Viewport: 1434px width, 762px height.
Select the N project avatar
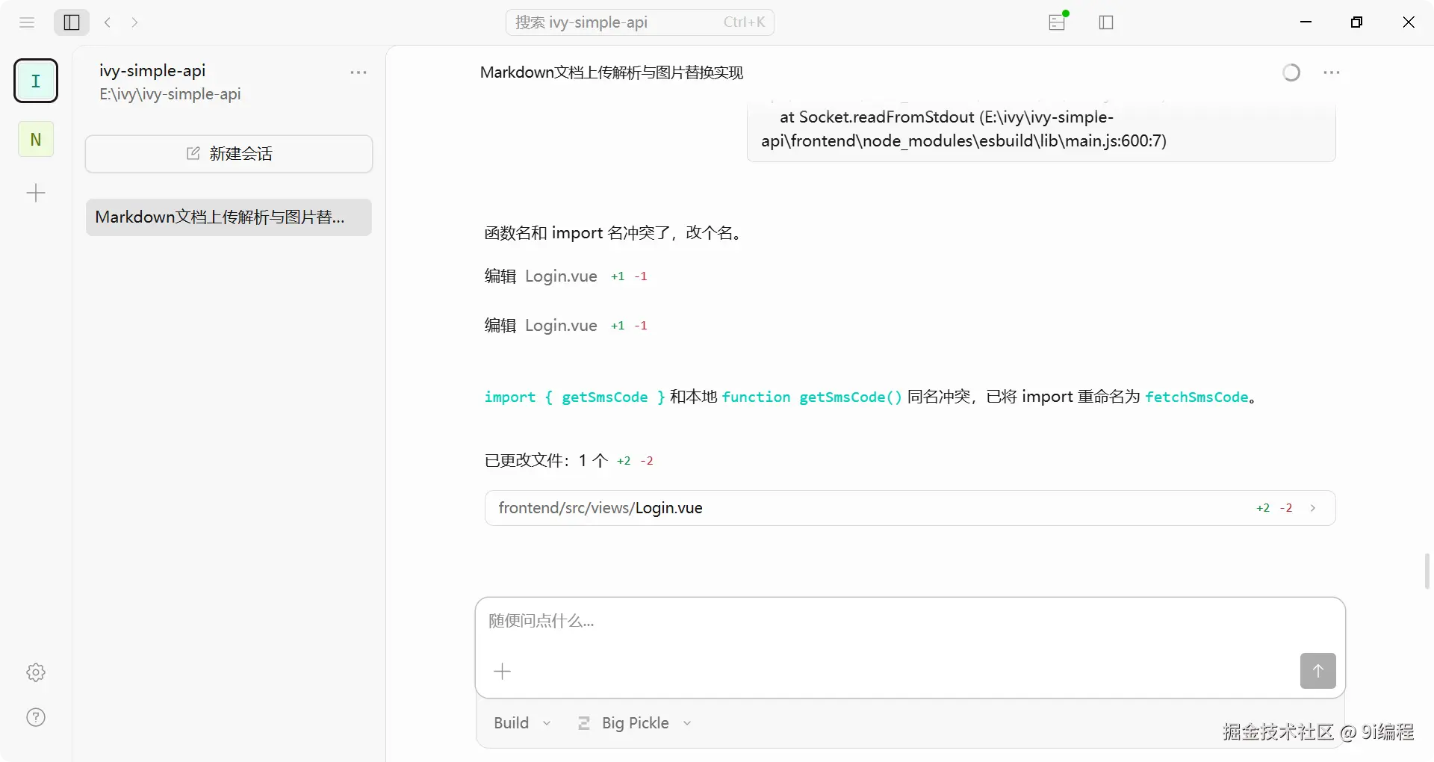(x=36, y=139)
